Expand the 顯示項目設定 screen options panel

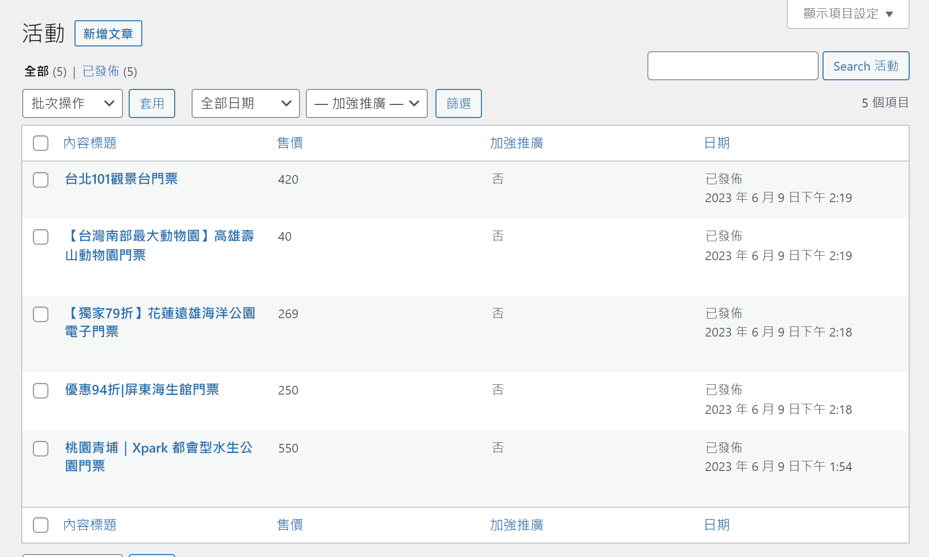pos(848,14)
